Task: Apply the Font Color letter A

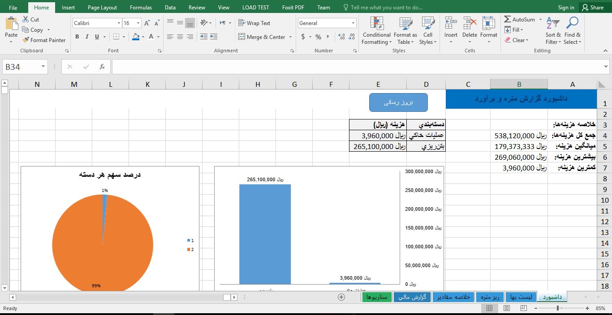Action: 151,37
